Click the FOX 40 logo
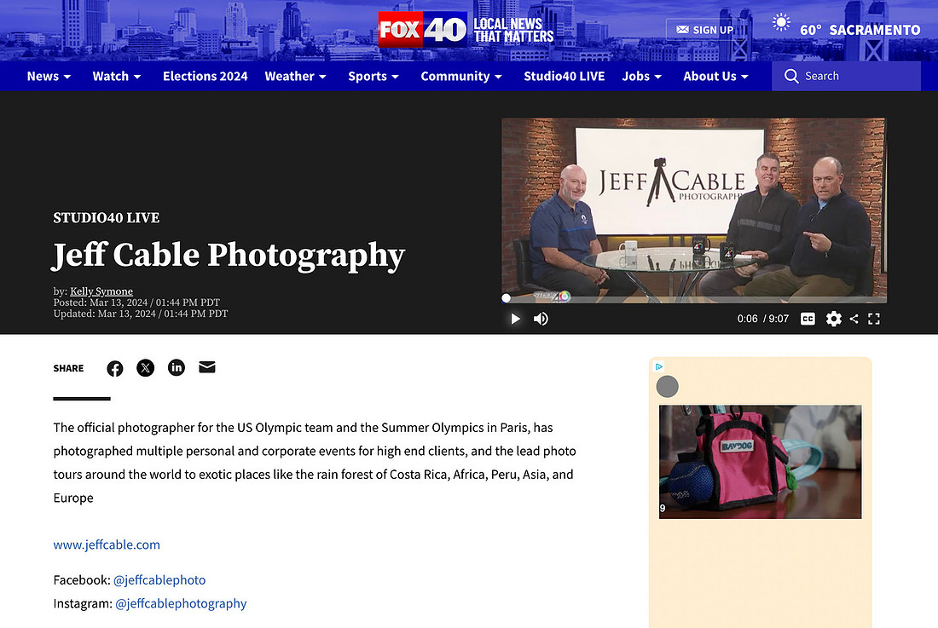938x628 pixels. (x=422, y=29)
